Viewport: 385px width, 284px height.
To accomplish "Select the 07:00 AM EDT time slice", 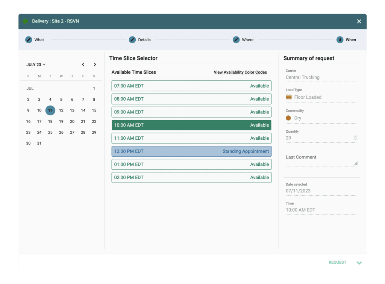I will click(x=191, y=86).
